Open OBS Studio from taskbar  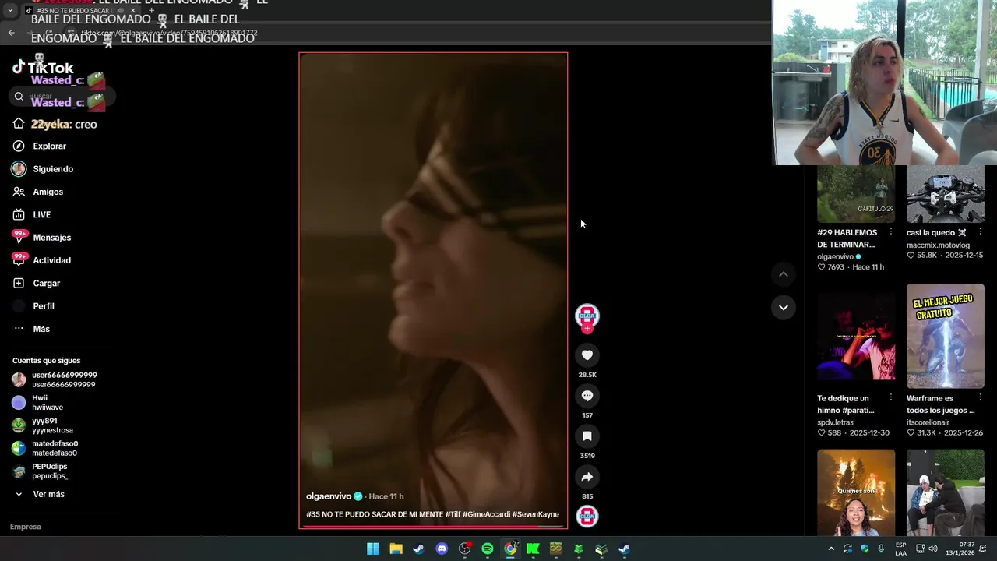(465, 549)
